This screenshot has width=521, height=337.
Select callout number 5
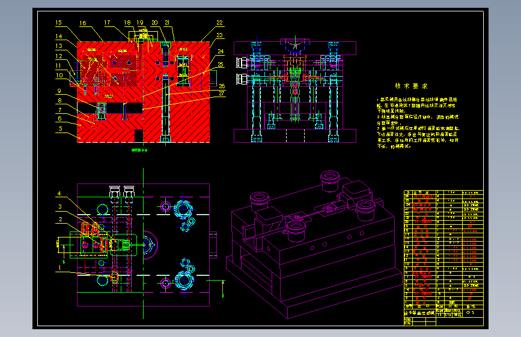[x=61, y=129]
